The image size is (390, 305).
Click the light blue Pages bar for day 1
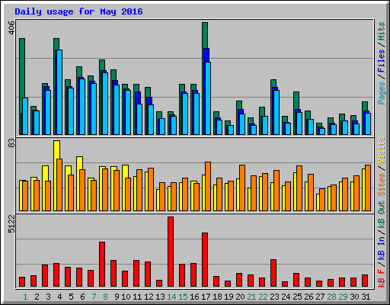tap(25, 116)
